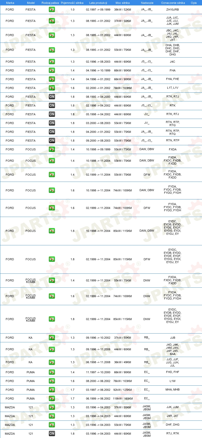Screen dimensions: 202x438
Task: Select engine codes L1T, L1V
Action: point(173,88)
